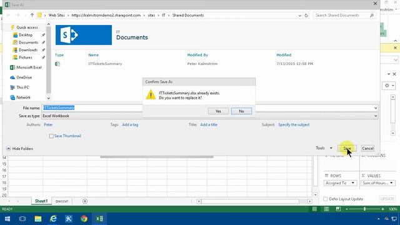400x225 pixels.
Task: Open File name dropdown arrow
Action: click(x=376, y=108)
